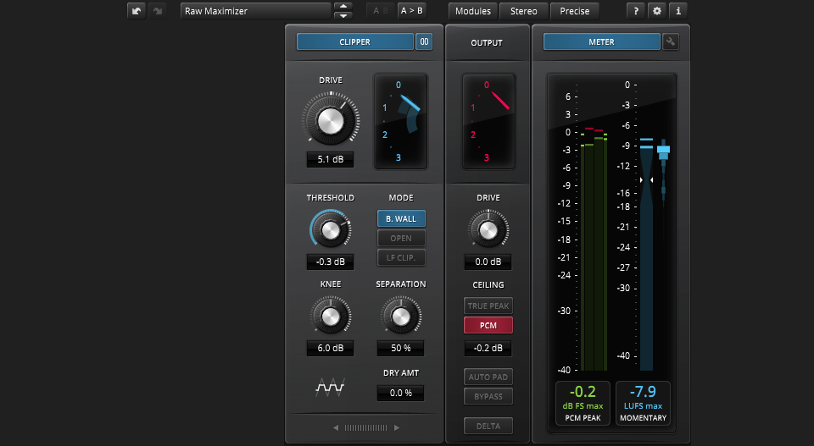This screenshot has height=446, width=814.
Task: Edit the 6.0 dB knee value
Action: click(330, 348)
